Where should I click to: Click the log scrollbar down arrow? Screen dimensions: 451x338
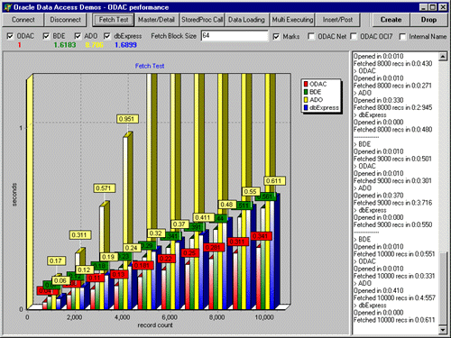click(443, 330)
